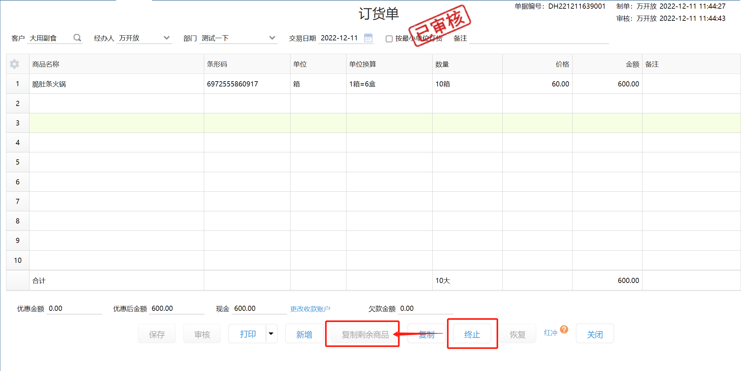Select quantity cell 10箱
This screenshot has width=741, height=371.
point(467,84)
